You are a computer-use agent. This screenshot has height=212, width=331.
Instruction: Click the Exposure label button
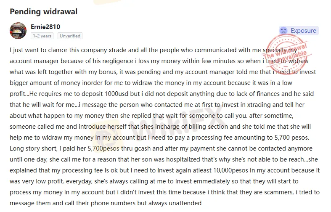click(299, 31)
